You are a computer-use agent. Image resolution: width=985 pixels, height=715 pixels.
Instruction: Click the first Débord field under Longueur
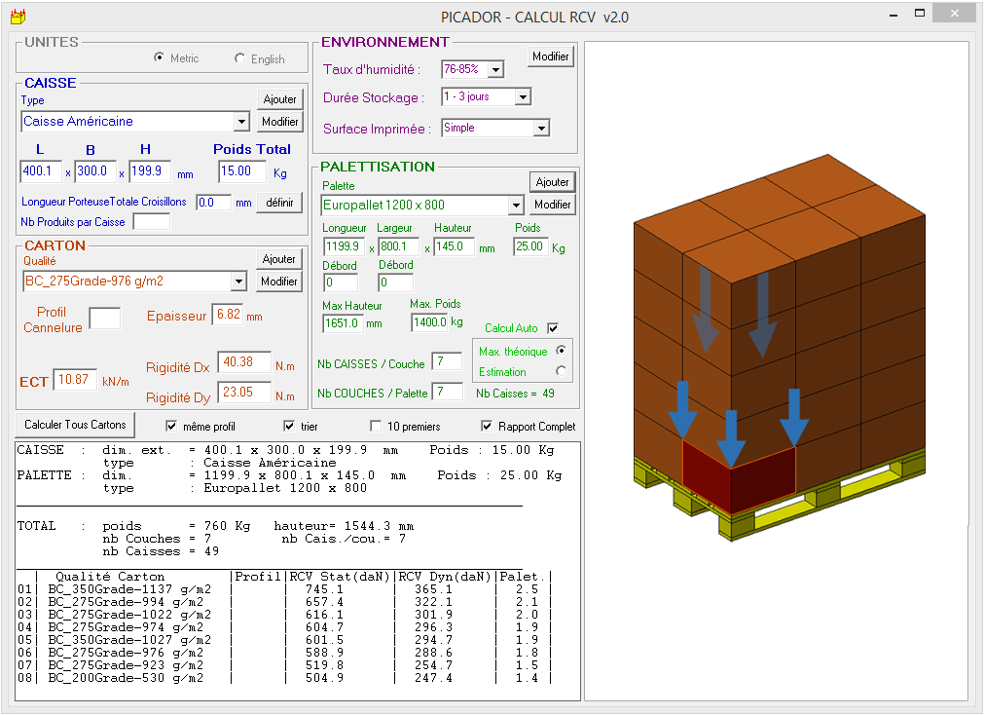(x=341, y=282)
